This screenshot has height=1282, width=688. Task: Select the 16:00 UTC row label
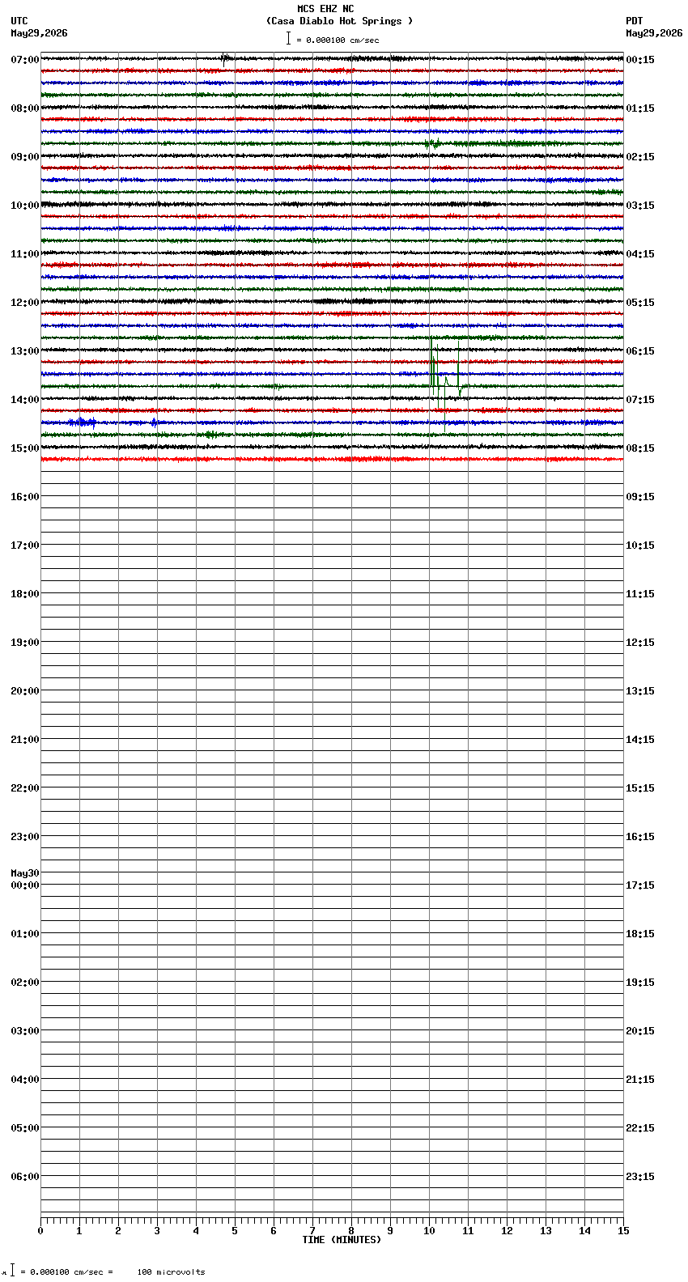click(x=25, y=496)
